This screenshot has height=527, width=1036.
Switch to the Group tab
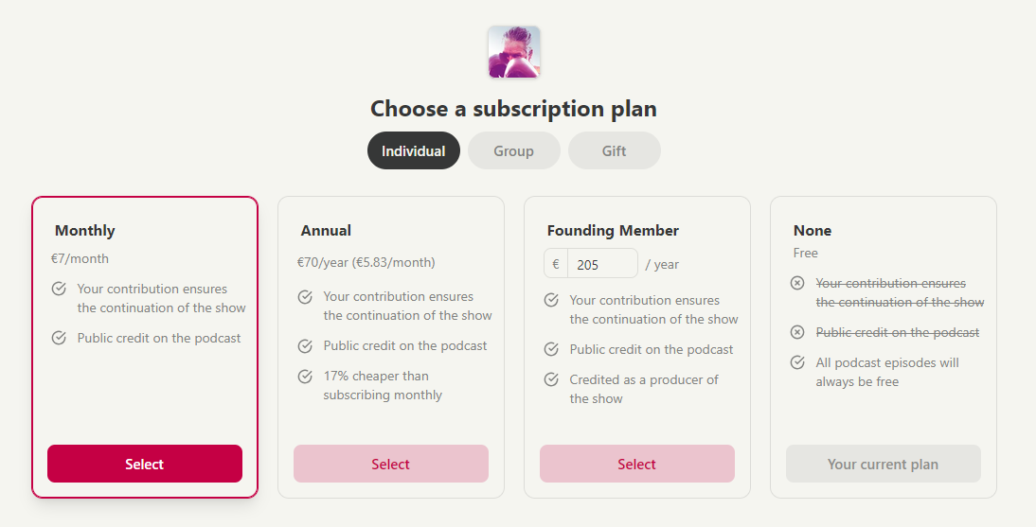pyautogui.click(x=513, y=150)
